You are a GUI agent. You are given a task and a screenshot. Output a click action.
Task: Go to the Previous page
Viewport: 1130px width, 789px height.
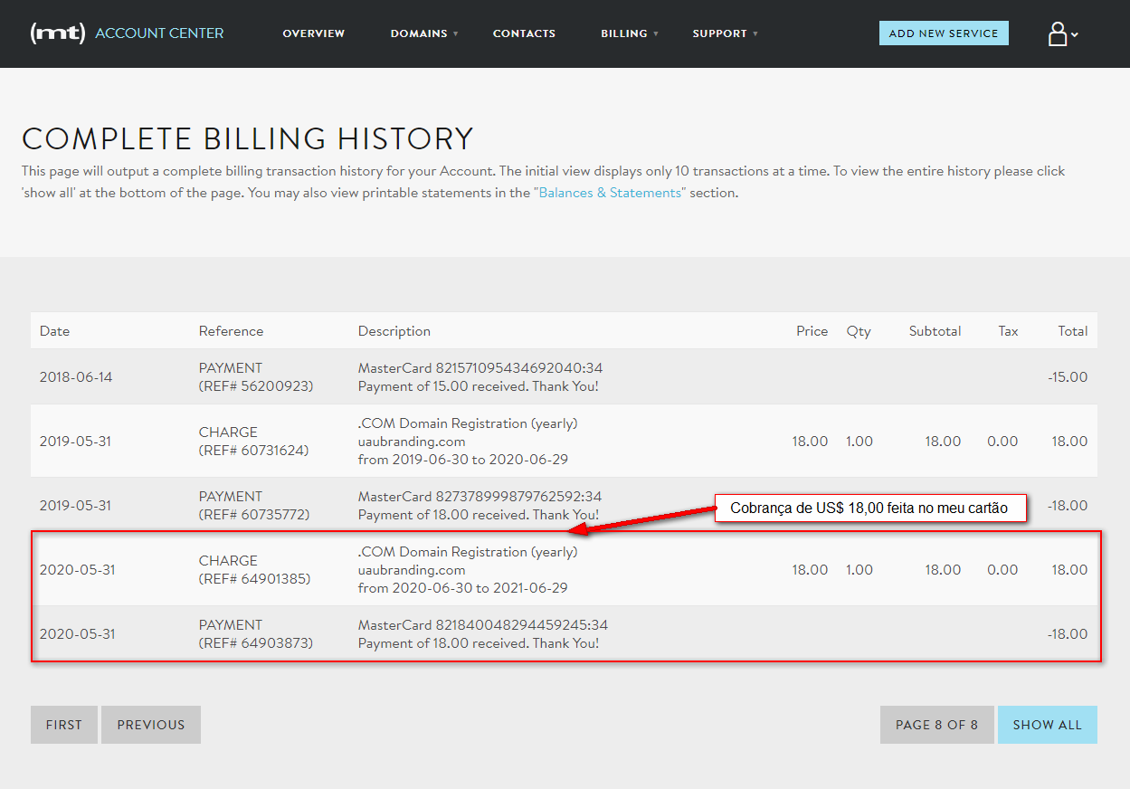pyautogui.click(x=151, y=725)
